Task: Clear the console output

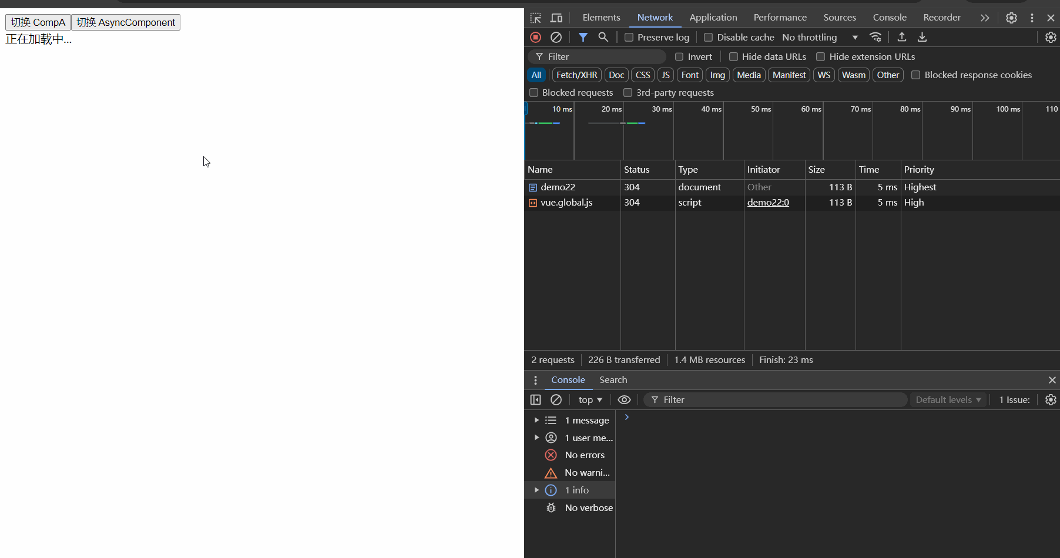Action: [x=556, y=399]
